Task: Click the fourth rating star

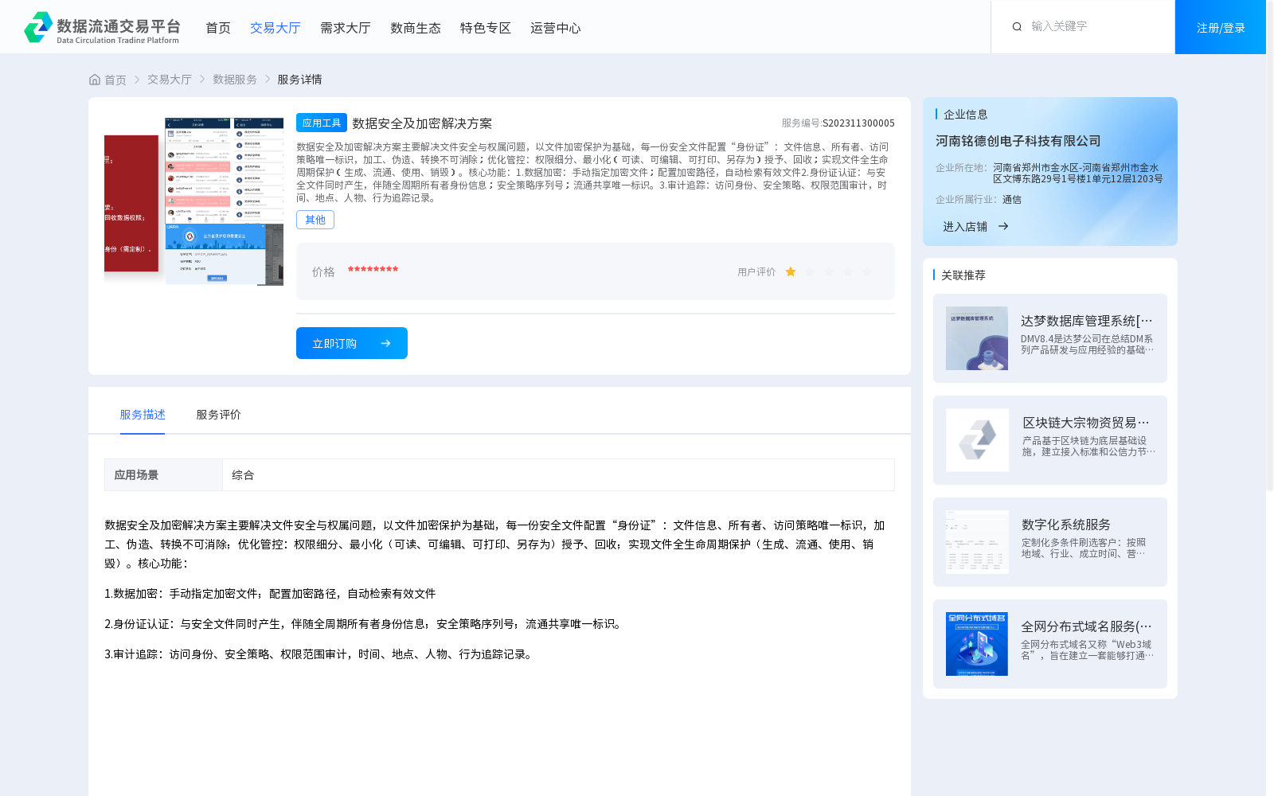Action: [x=848, y=271]
